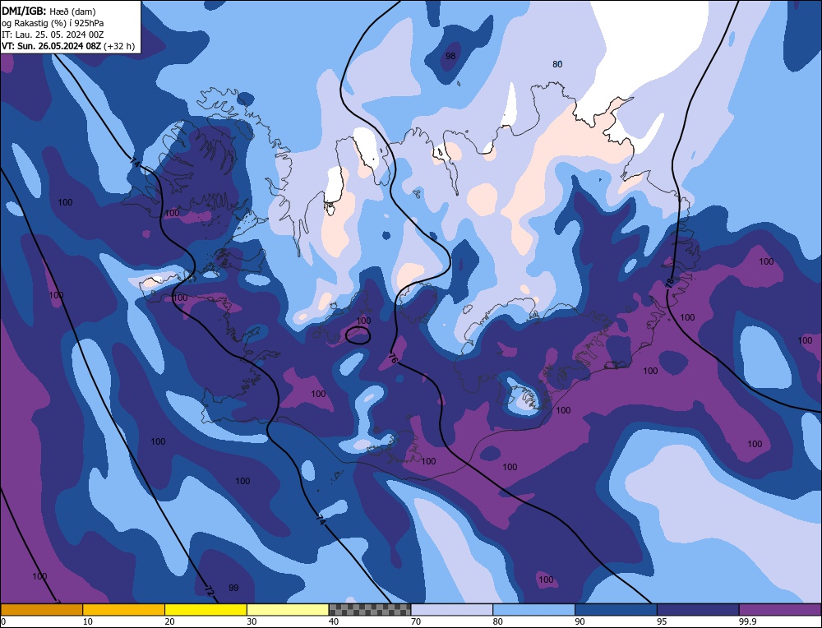Click the text 'og Rakastig (%) í 925hPa'

[x=53, y=23]
